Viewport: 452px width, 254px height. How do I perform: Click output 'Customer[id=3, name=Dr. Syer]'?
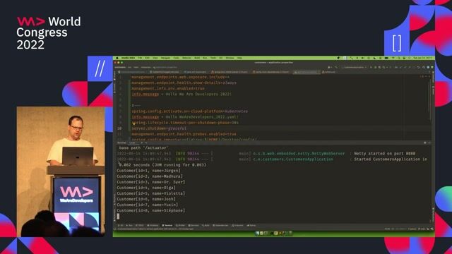point(151,182)
